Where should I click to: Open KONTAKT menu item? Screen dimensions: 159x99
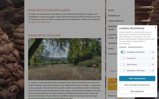[x=112, y=54]
